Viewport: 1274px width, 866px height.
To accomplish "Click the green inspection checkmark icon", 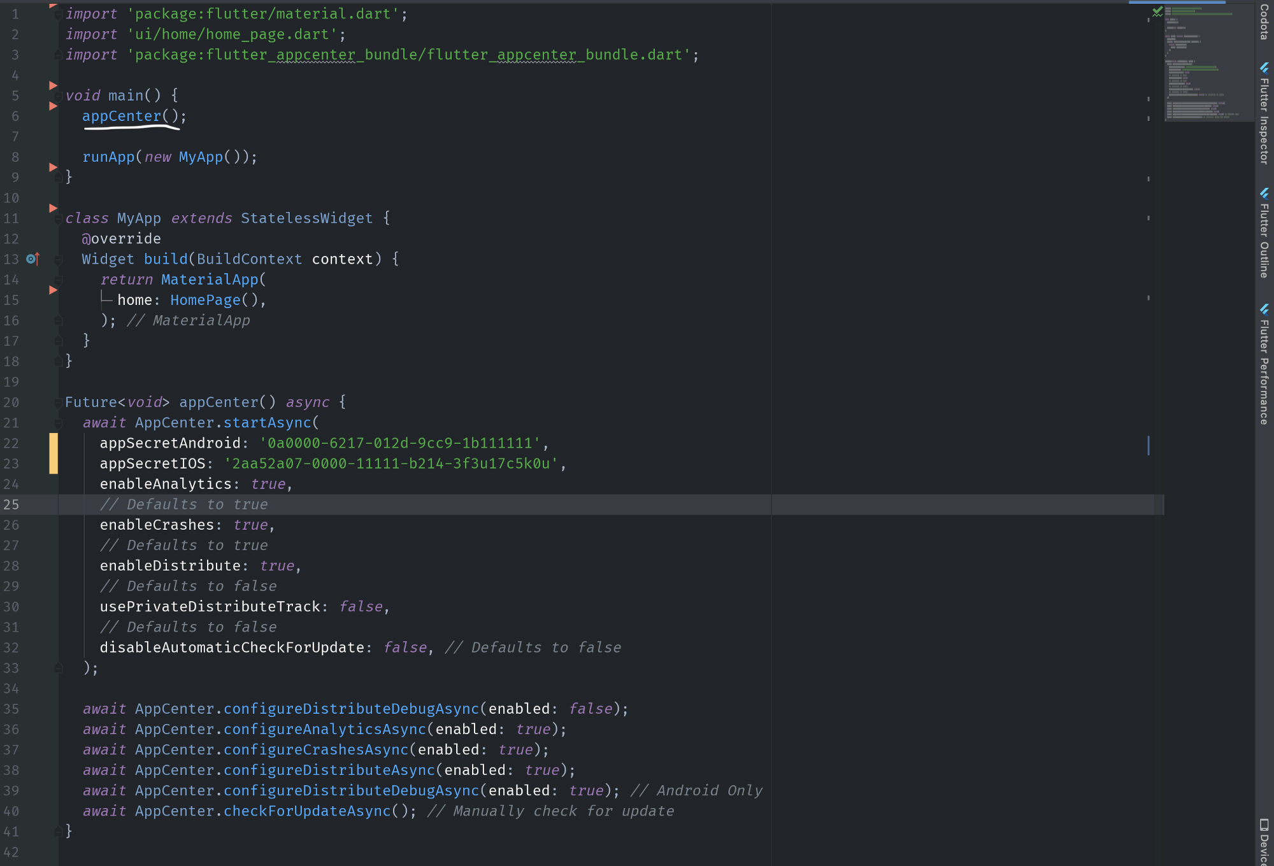I will tap(1157, 11).
